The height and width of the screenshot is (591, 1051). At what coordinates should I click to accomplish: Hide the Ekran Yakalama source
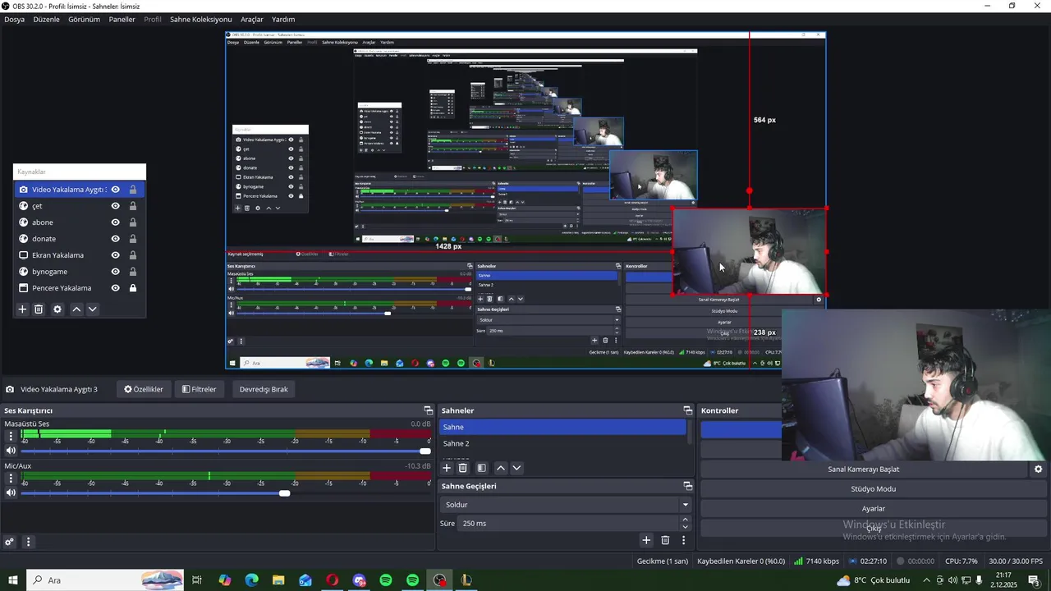point(116,255)
